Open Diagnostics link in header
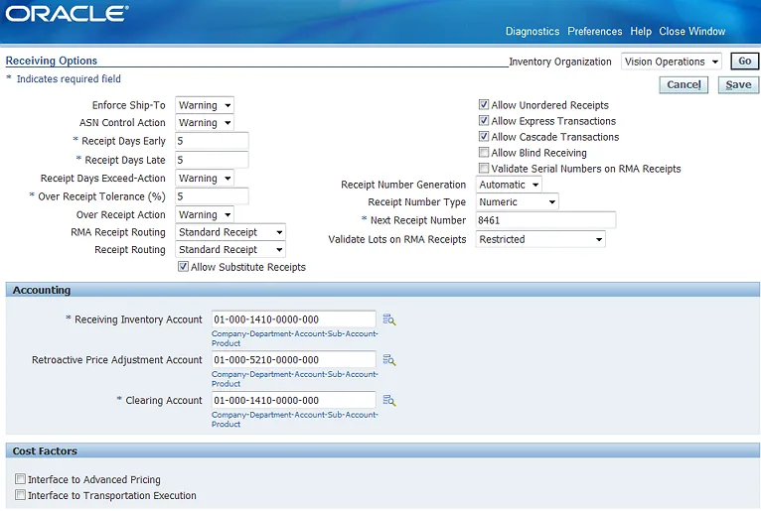 [x=533, y=31]
